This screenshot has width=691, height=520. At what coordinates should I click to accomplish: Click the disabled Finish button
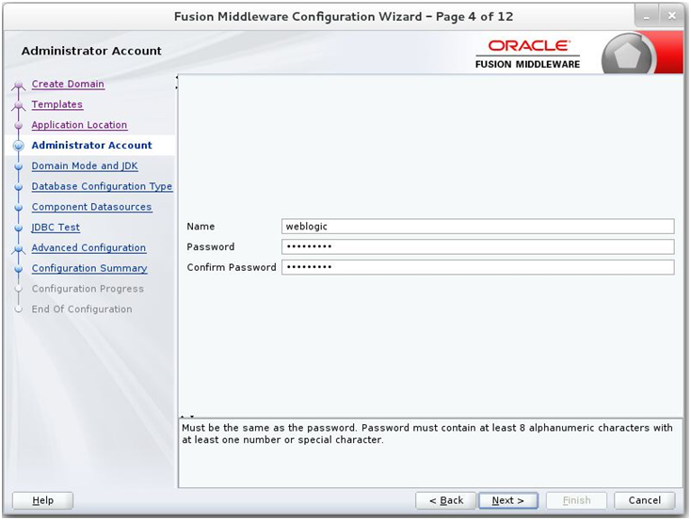pyautogui.click(x=576, y=500)
